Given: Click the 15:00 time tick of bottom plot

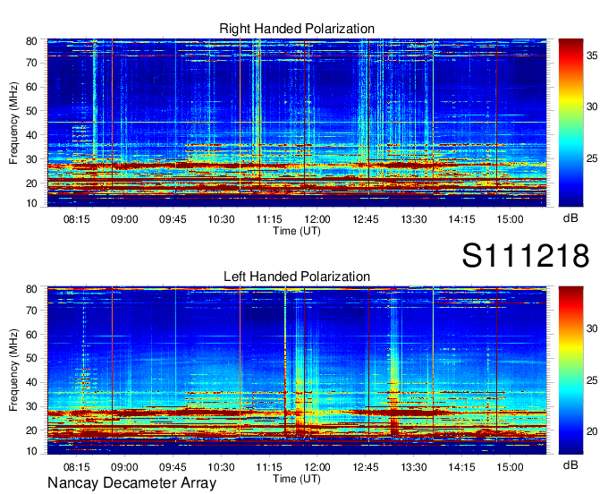Looking at the screenshot, I should coord(510,467).
